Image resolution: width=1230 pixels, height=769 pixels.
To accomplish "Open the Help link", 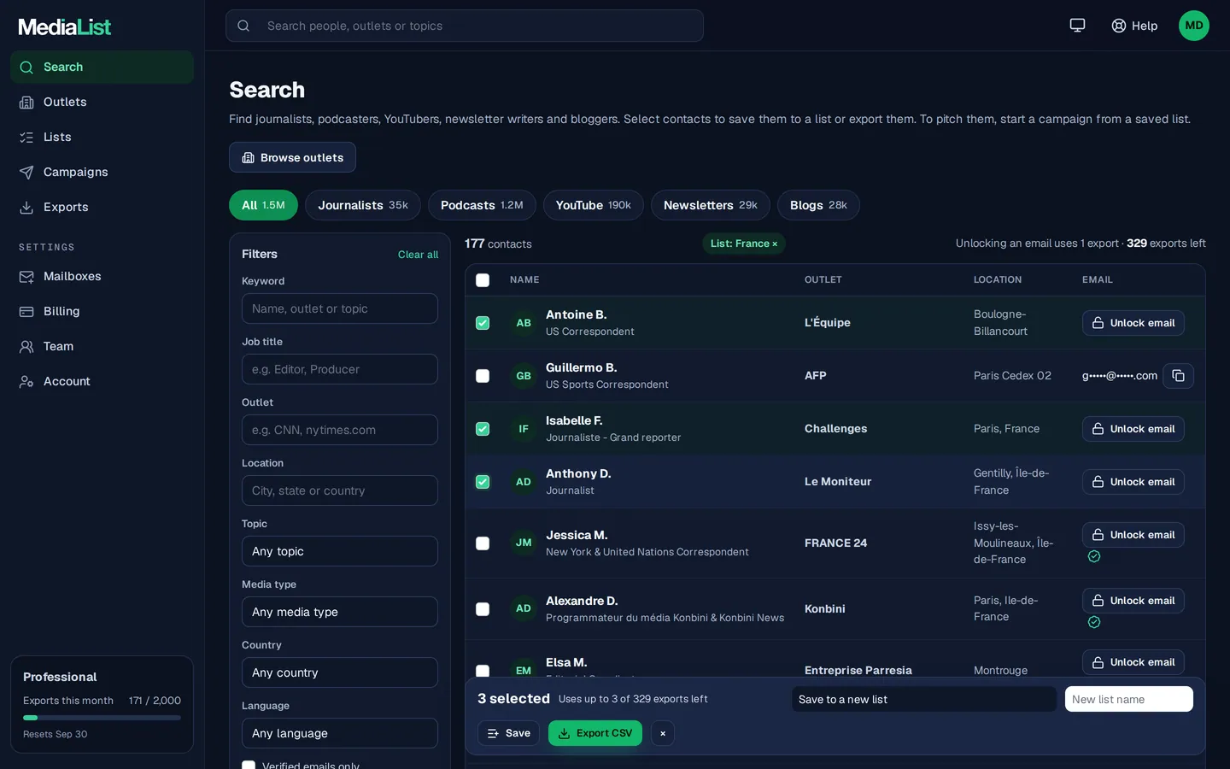I will [x=1134, y=26].
